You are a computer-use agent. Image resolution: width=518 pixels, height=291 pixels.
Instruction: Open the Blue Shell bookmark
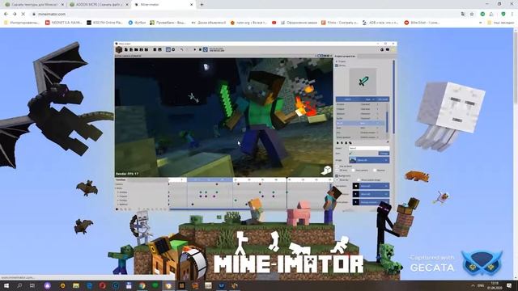(x=422, y=23)
